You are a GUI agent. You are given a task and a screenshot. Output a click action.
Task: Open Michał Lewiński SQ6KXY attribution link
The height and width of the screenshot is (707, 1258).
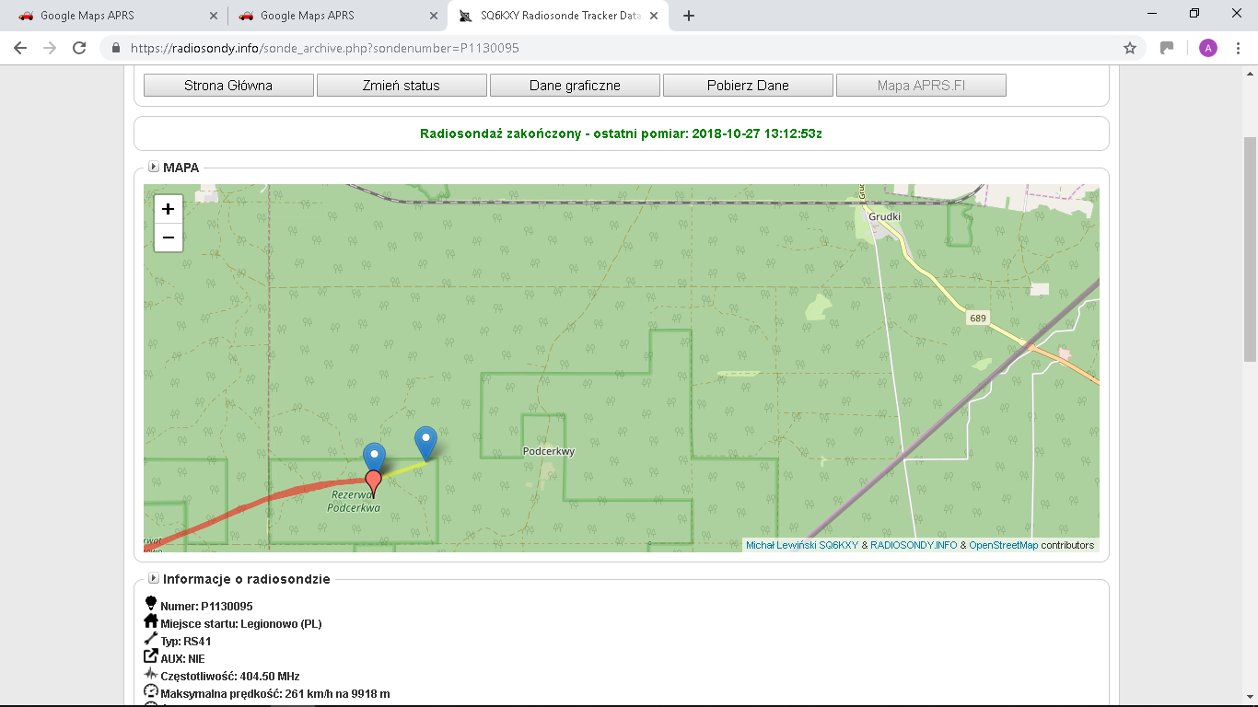pyautogui.click(x=801, y=545)
